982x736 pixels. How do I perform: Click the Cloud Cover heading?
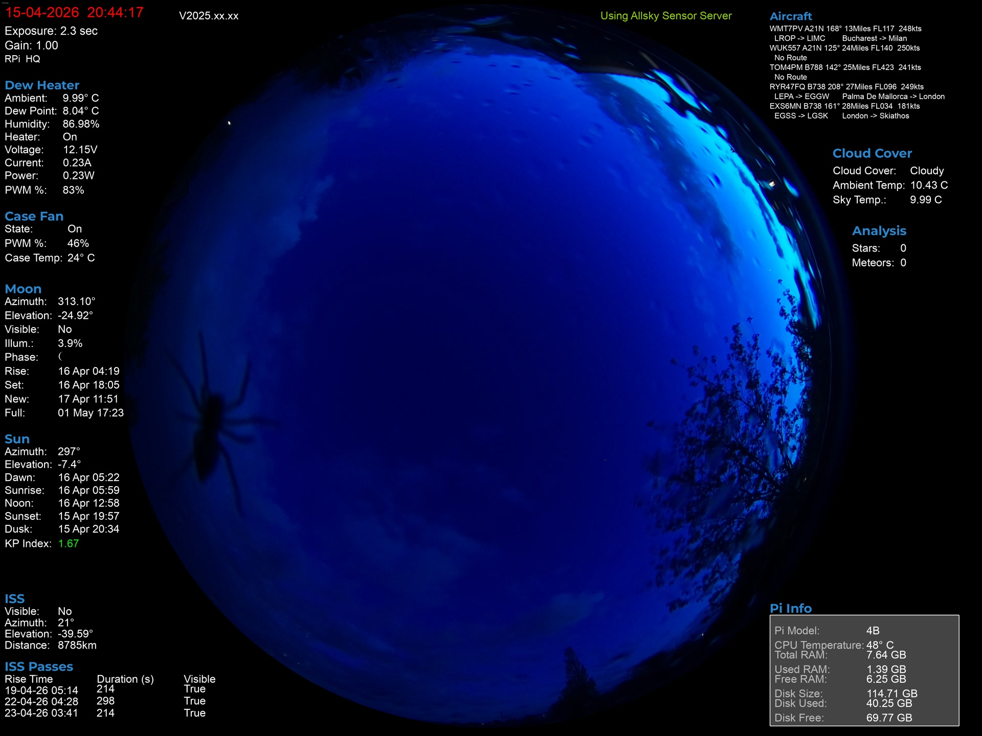click(872, 153)
